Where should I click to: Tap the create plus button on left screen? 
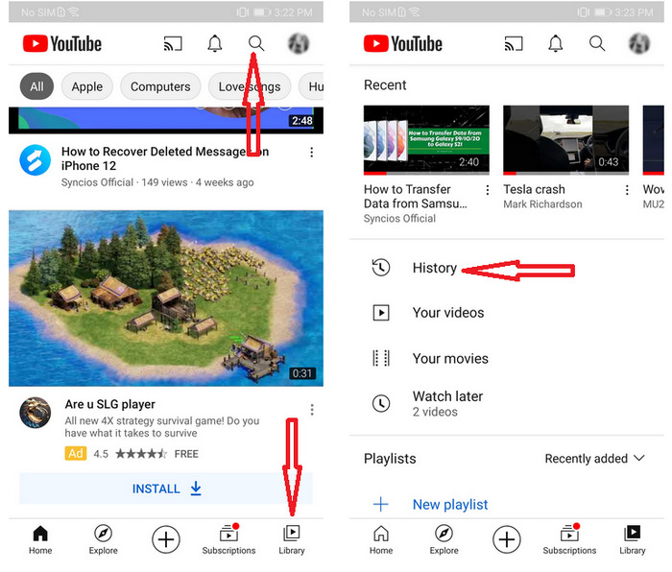pos(166,539)
